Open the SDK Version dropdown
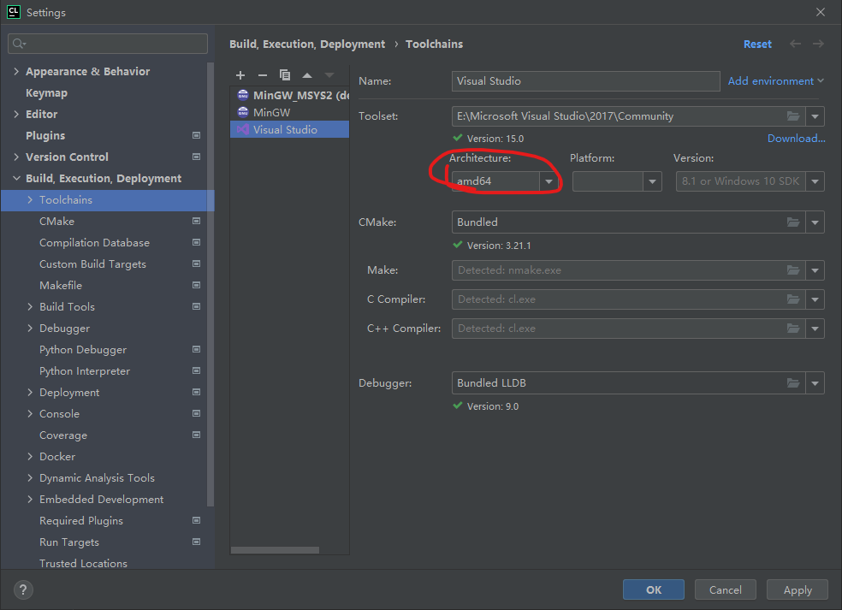Viewport: 842px width, 610px height. click(815, 181)
